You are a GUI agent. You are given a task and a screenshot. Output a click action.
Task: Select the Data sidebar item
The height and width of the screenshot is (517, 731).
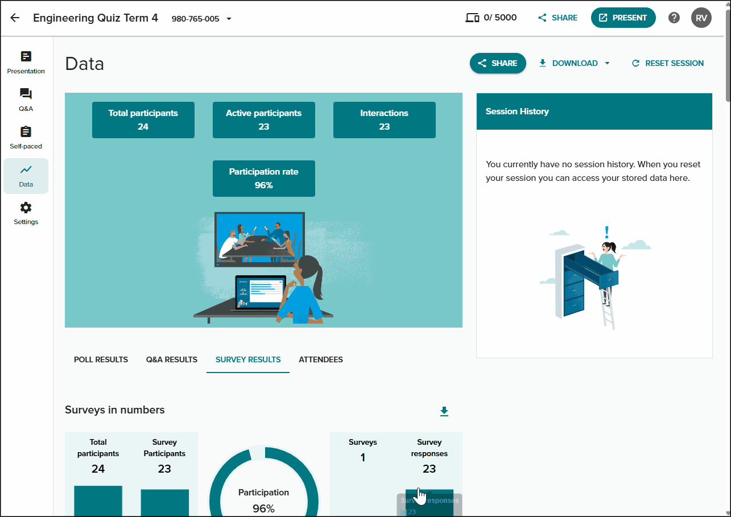click(x=26, y=176)
